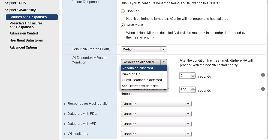Go to Admission Control settings
This screenshot has width=268, height=140.
[24, 33]
